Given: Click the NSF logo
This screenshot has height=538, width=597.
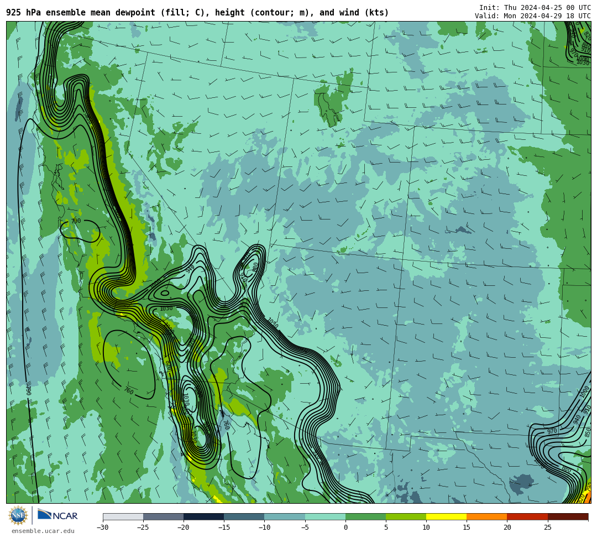Looking at the screenshot, I should tap(18, 515).
